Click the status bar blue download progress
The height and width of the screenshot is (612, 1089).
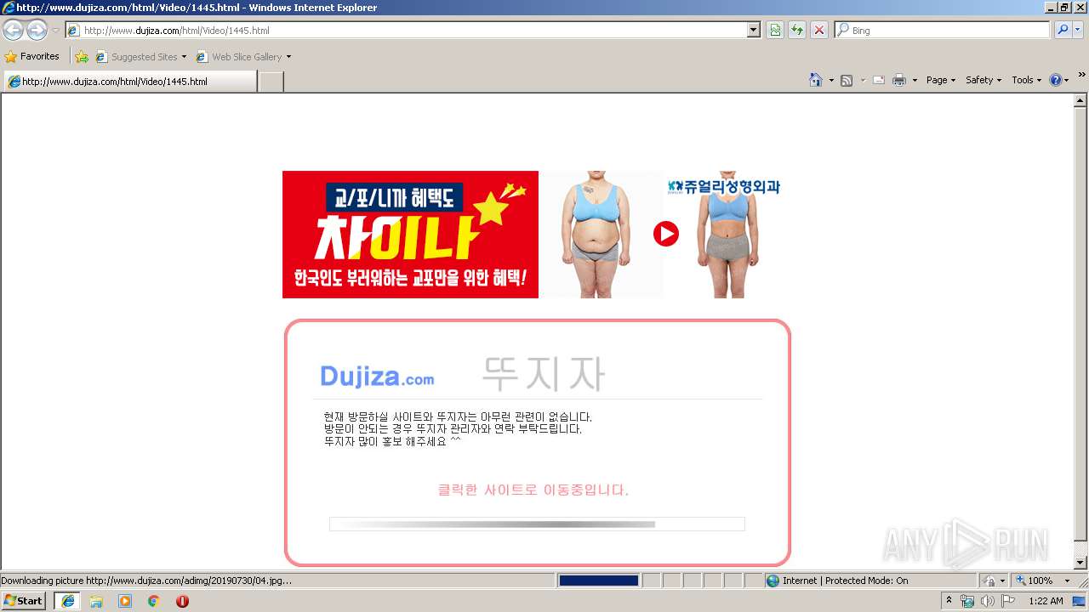pyautogui.click(x=598, y=581)
